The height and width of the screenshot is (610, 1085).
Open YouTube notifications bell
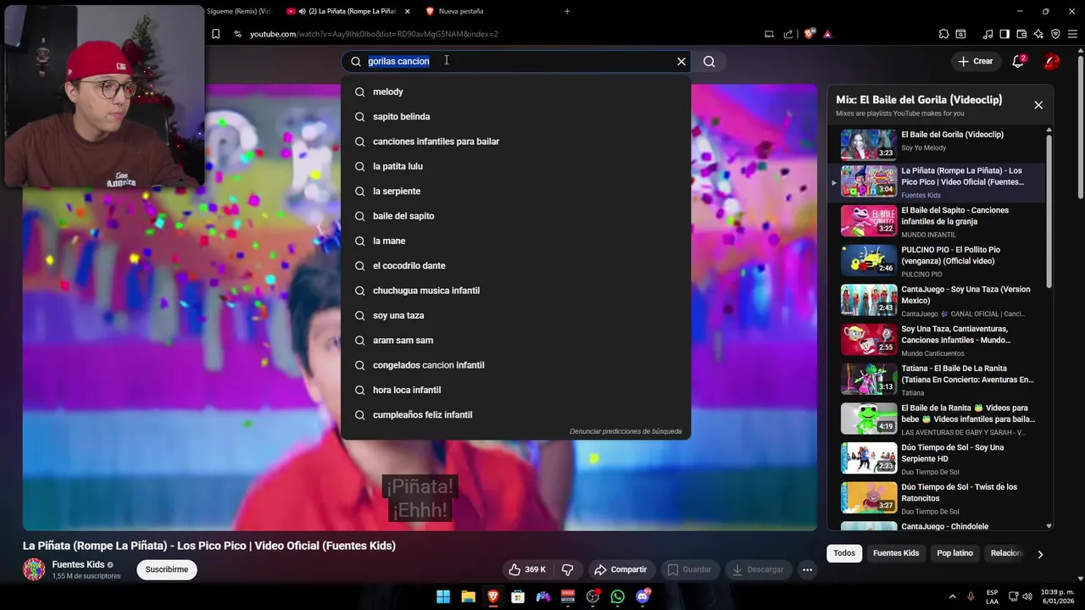click(x=1018, y=61)
